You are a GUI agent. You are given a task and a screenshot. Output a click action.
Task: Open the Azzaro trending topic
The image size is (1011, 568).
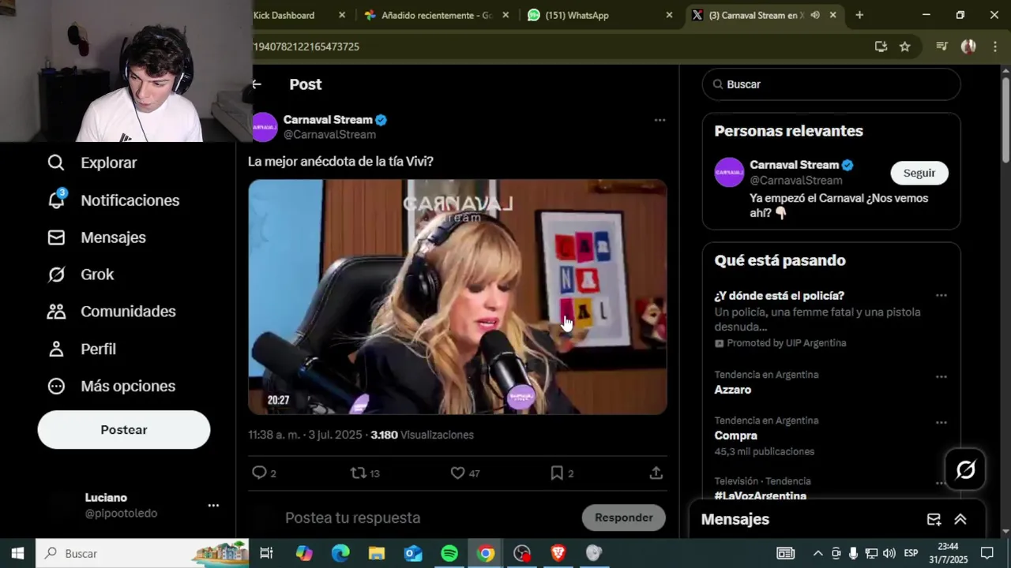pyautogui.click(x=733, y=390)
